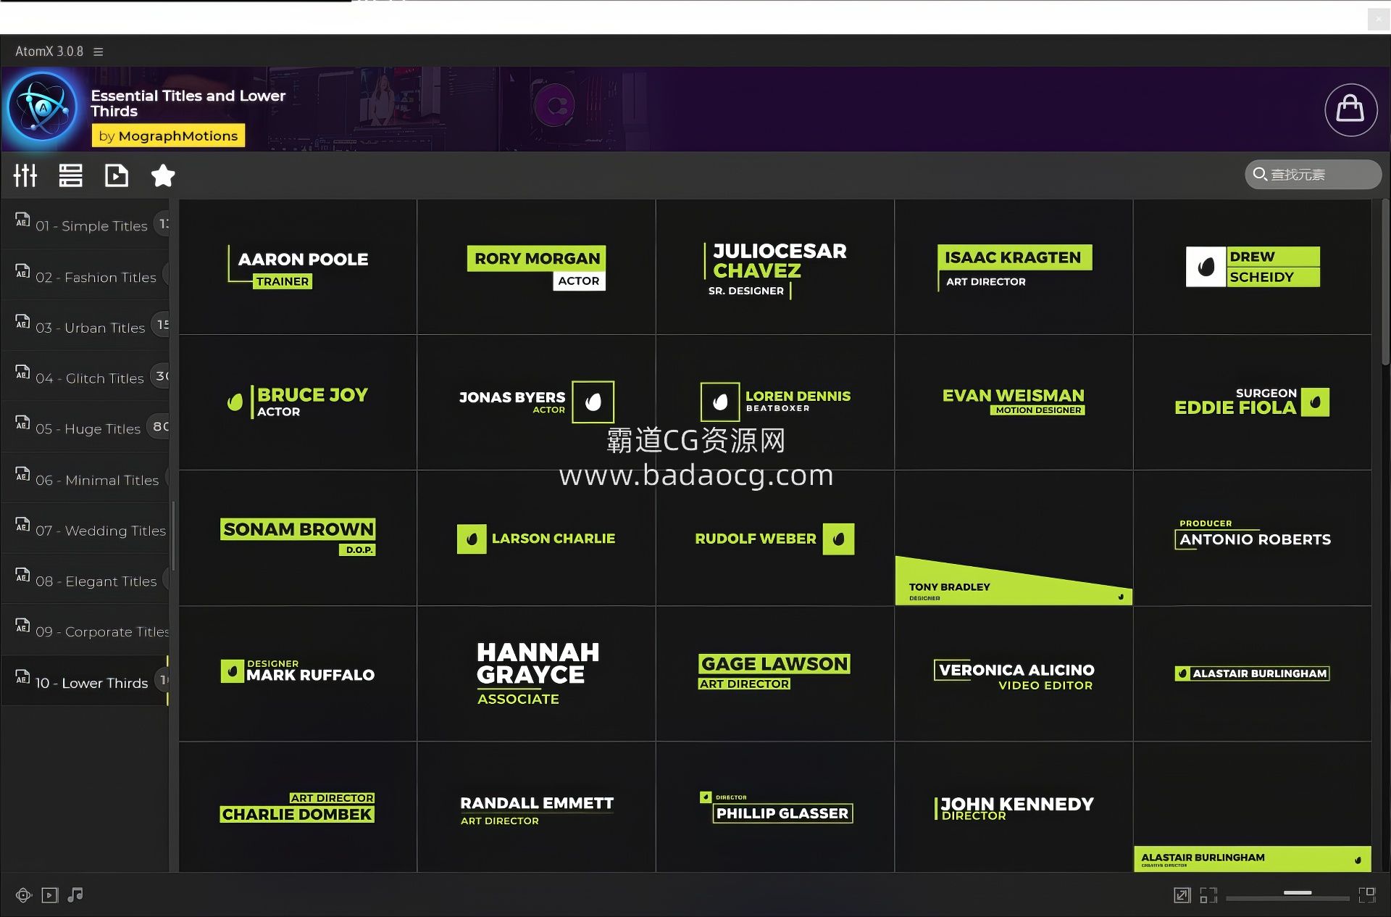Select 03 - Urban Titles category

[x=85, y=326]
